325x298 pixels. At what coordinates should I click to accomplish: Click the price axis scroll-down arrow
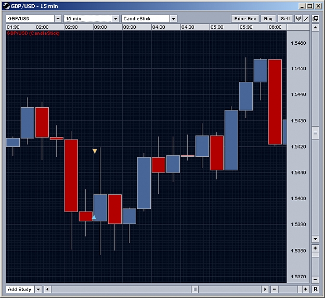point(315,239)
